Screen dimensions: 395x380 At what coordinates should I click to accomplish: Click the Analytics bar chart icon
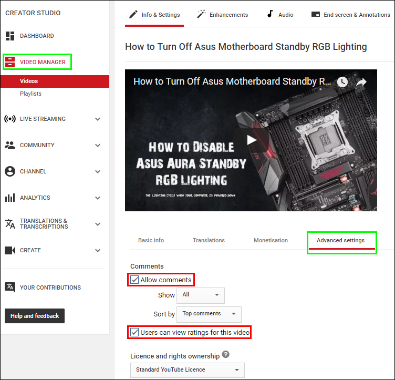[10, 198]
